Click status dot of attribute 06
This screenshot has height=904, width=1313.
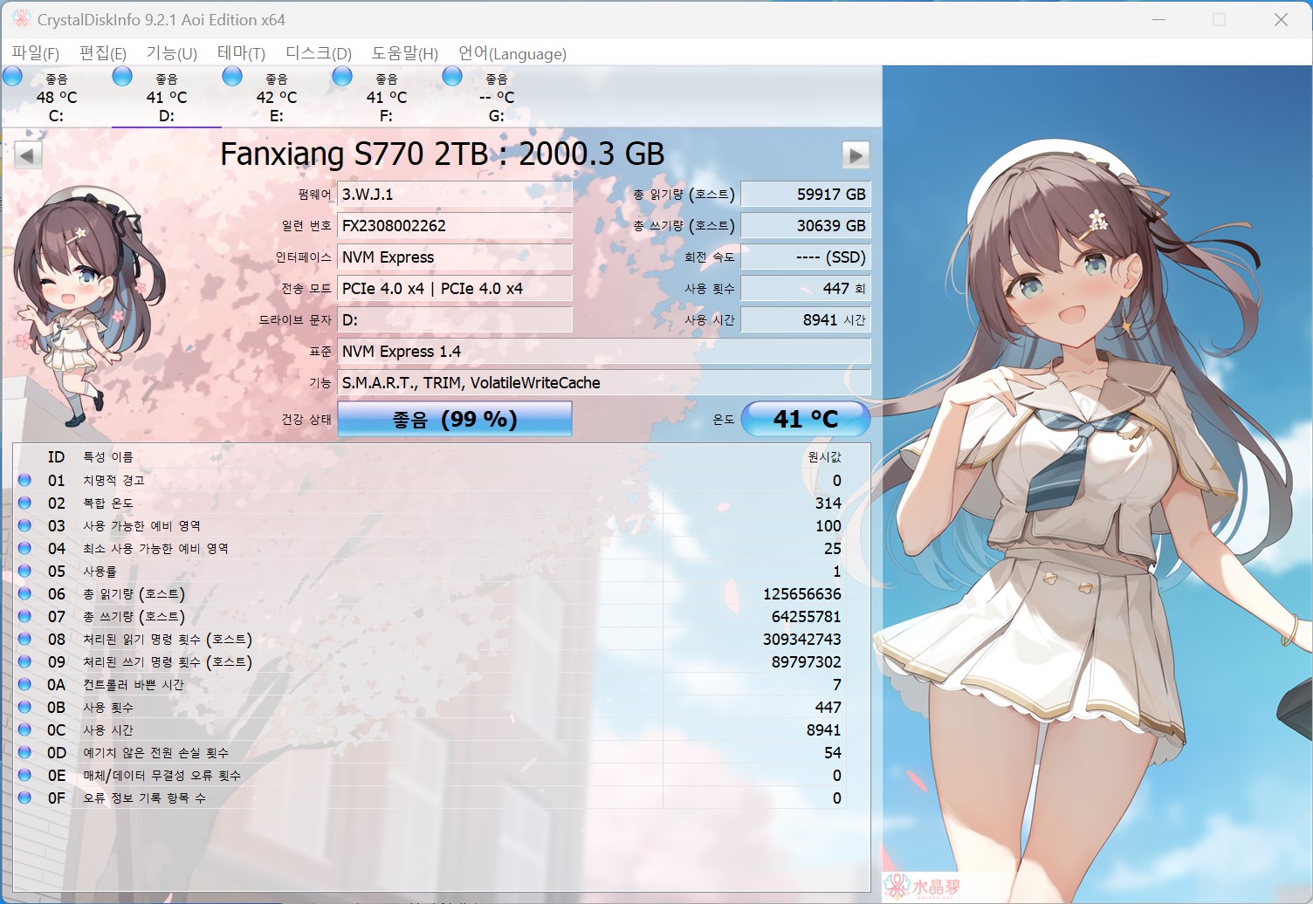point(24,593)
